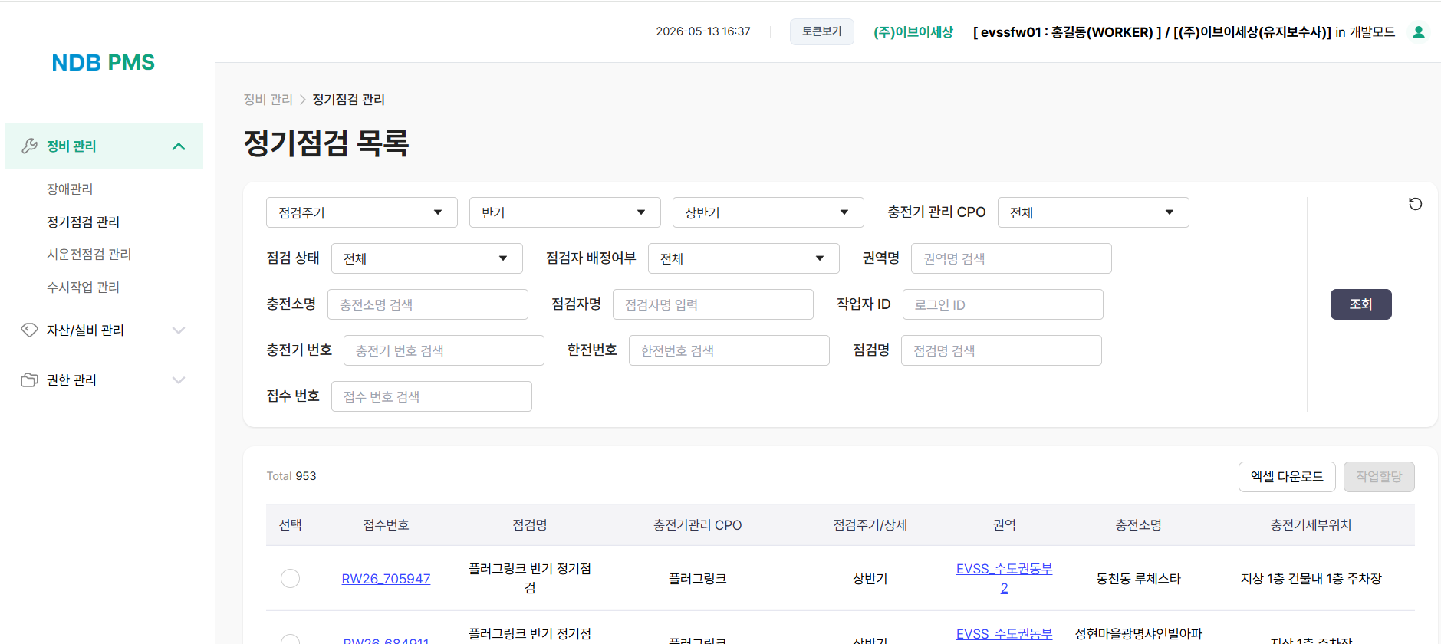
Task: Open the 점검 상태 dropdown
Action: [426, 258]
